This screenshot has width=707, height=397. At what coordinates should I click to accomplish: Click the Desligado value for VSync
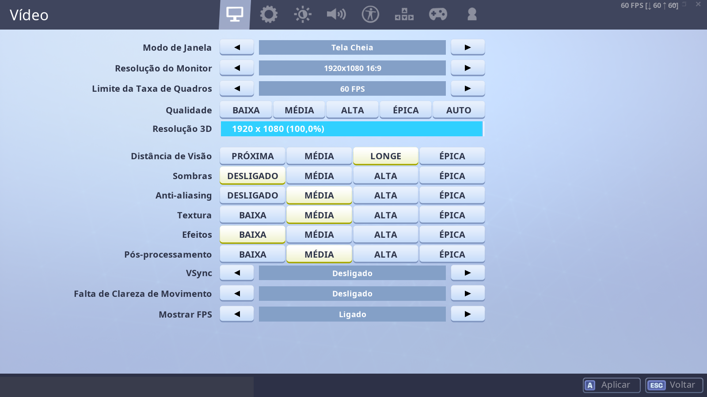tap(352, 273)
